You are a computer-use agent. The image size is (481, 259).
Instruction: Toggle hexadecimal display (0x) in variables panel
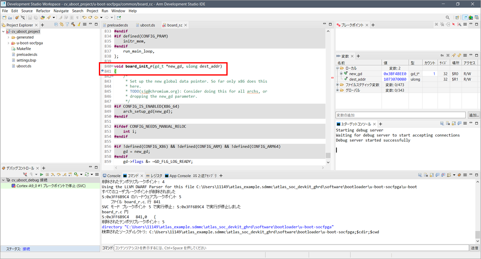(x=442, y=55)
